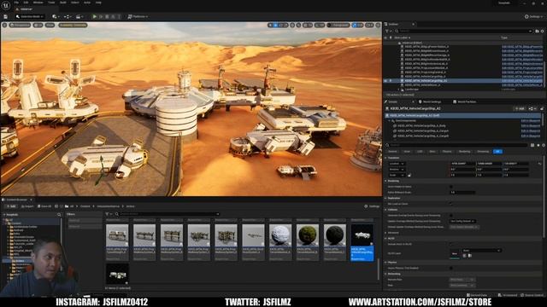
Task: Toggle Details property matrix grid icon
Action: (532, 145)
